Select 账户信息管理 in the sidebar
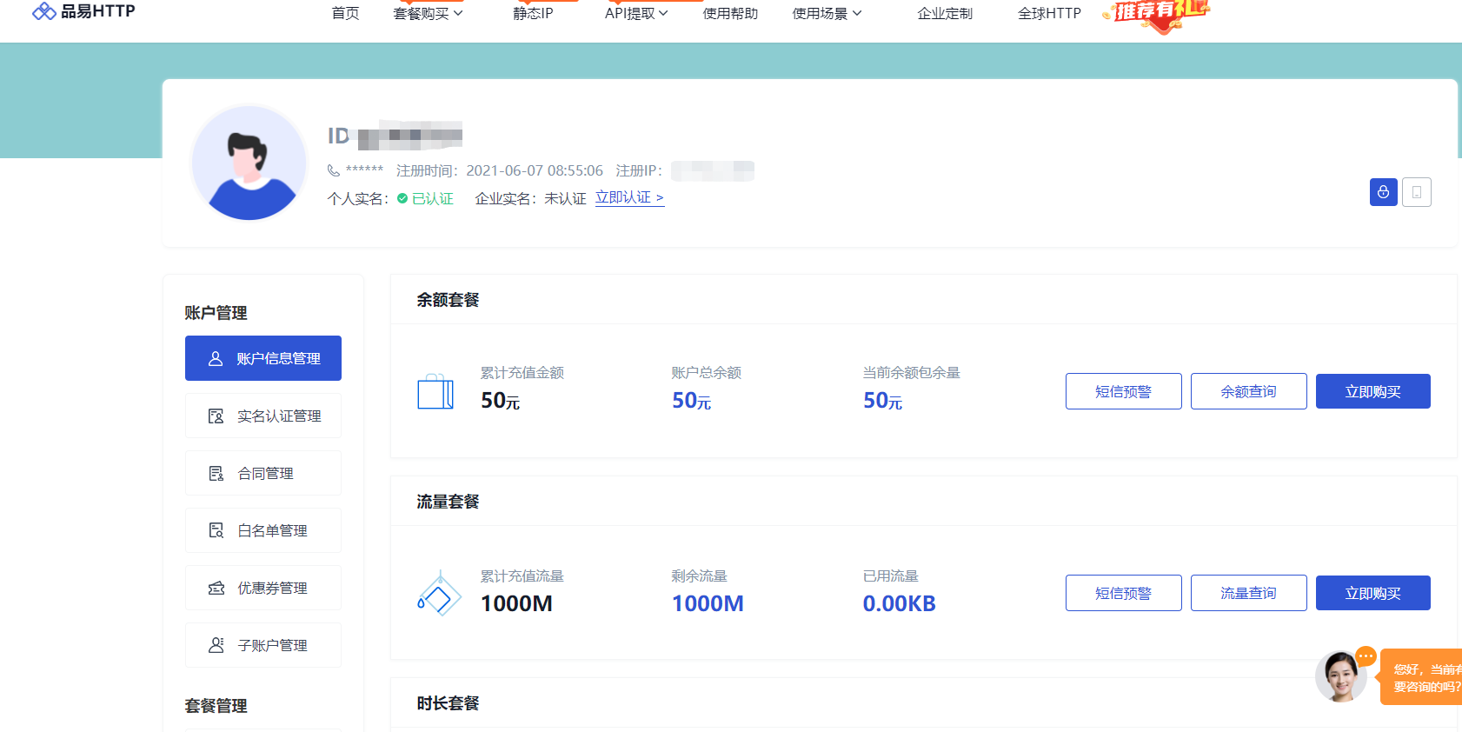Screen dimensions: 1462x732 pyautogui.click(x=263, y=358)
